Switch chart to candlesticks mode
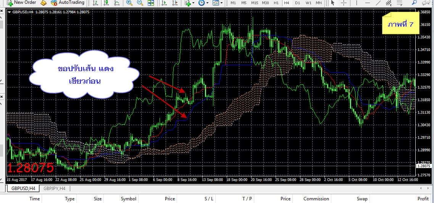 click(x=106, y=3)
